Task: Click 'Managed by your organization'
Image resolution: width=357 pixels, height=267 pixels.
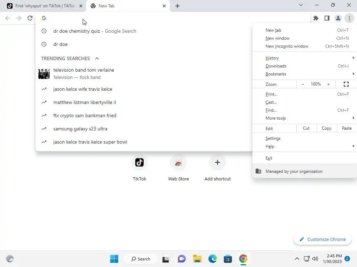Action: click(305, 171)
